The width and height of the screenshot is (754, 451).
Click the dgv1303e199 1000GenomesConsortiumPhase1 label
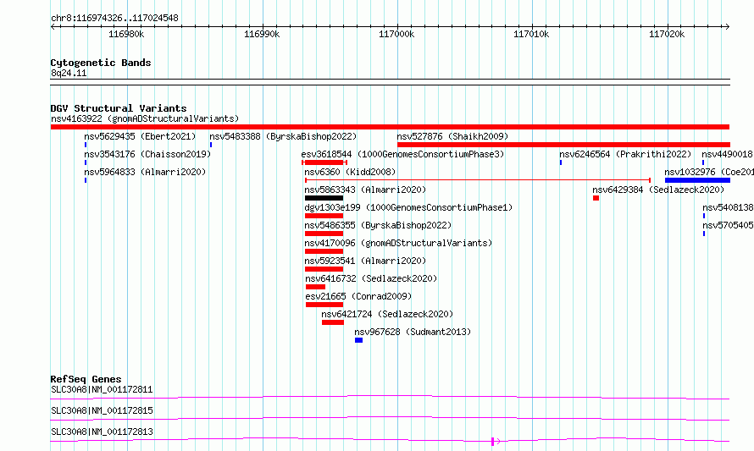coord(408,207)
